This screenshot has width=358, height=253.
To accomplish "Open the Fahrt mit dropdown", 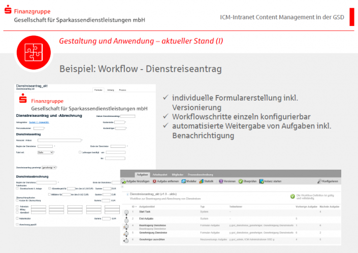I will pyautogui.click(x=45, y=152).
